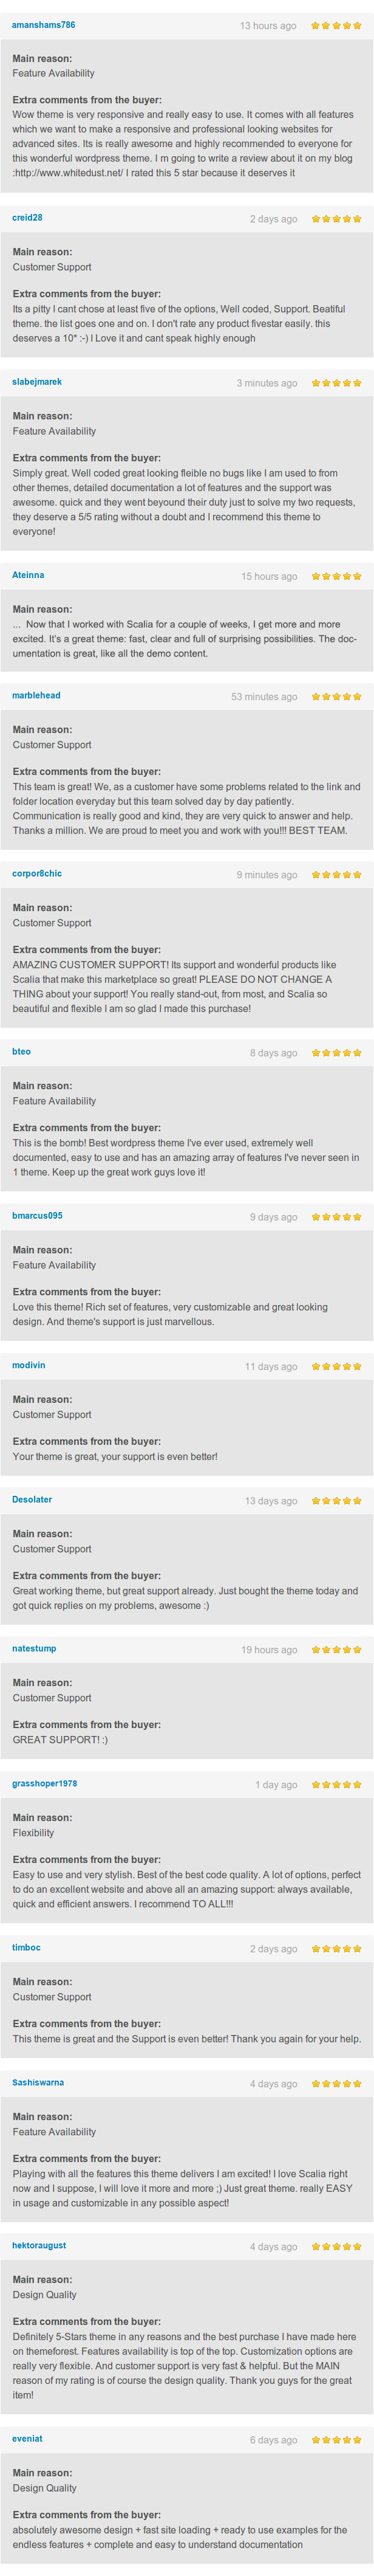Open Desolater's user profile
Screen dimensions: 374x2576
(32, 1500)
